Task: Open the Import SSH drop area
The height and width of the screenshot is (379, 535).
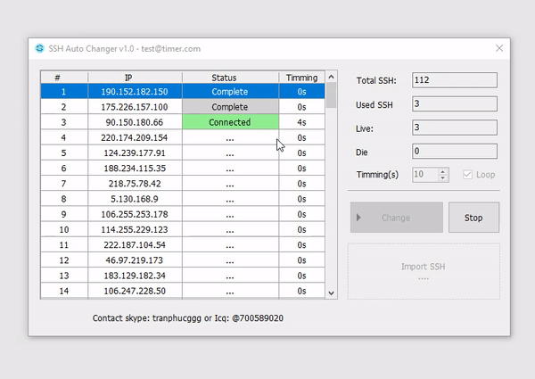Action: [x=424, y=271]
